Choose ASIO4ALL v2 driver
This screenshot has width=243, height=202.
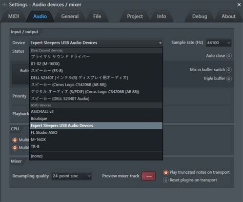click(x=96, y=112)
